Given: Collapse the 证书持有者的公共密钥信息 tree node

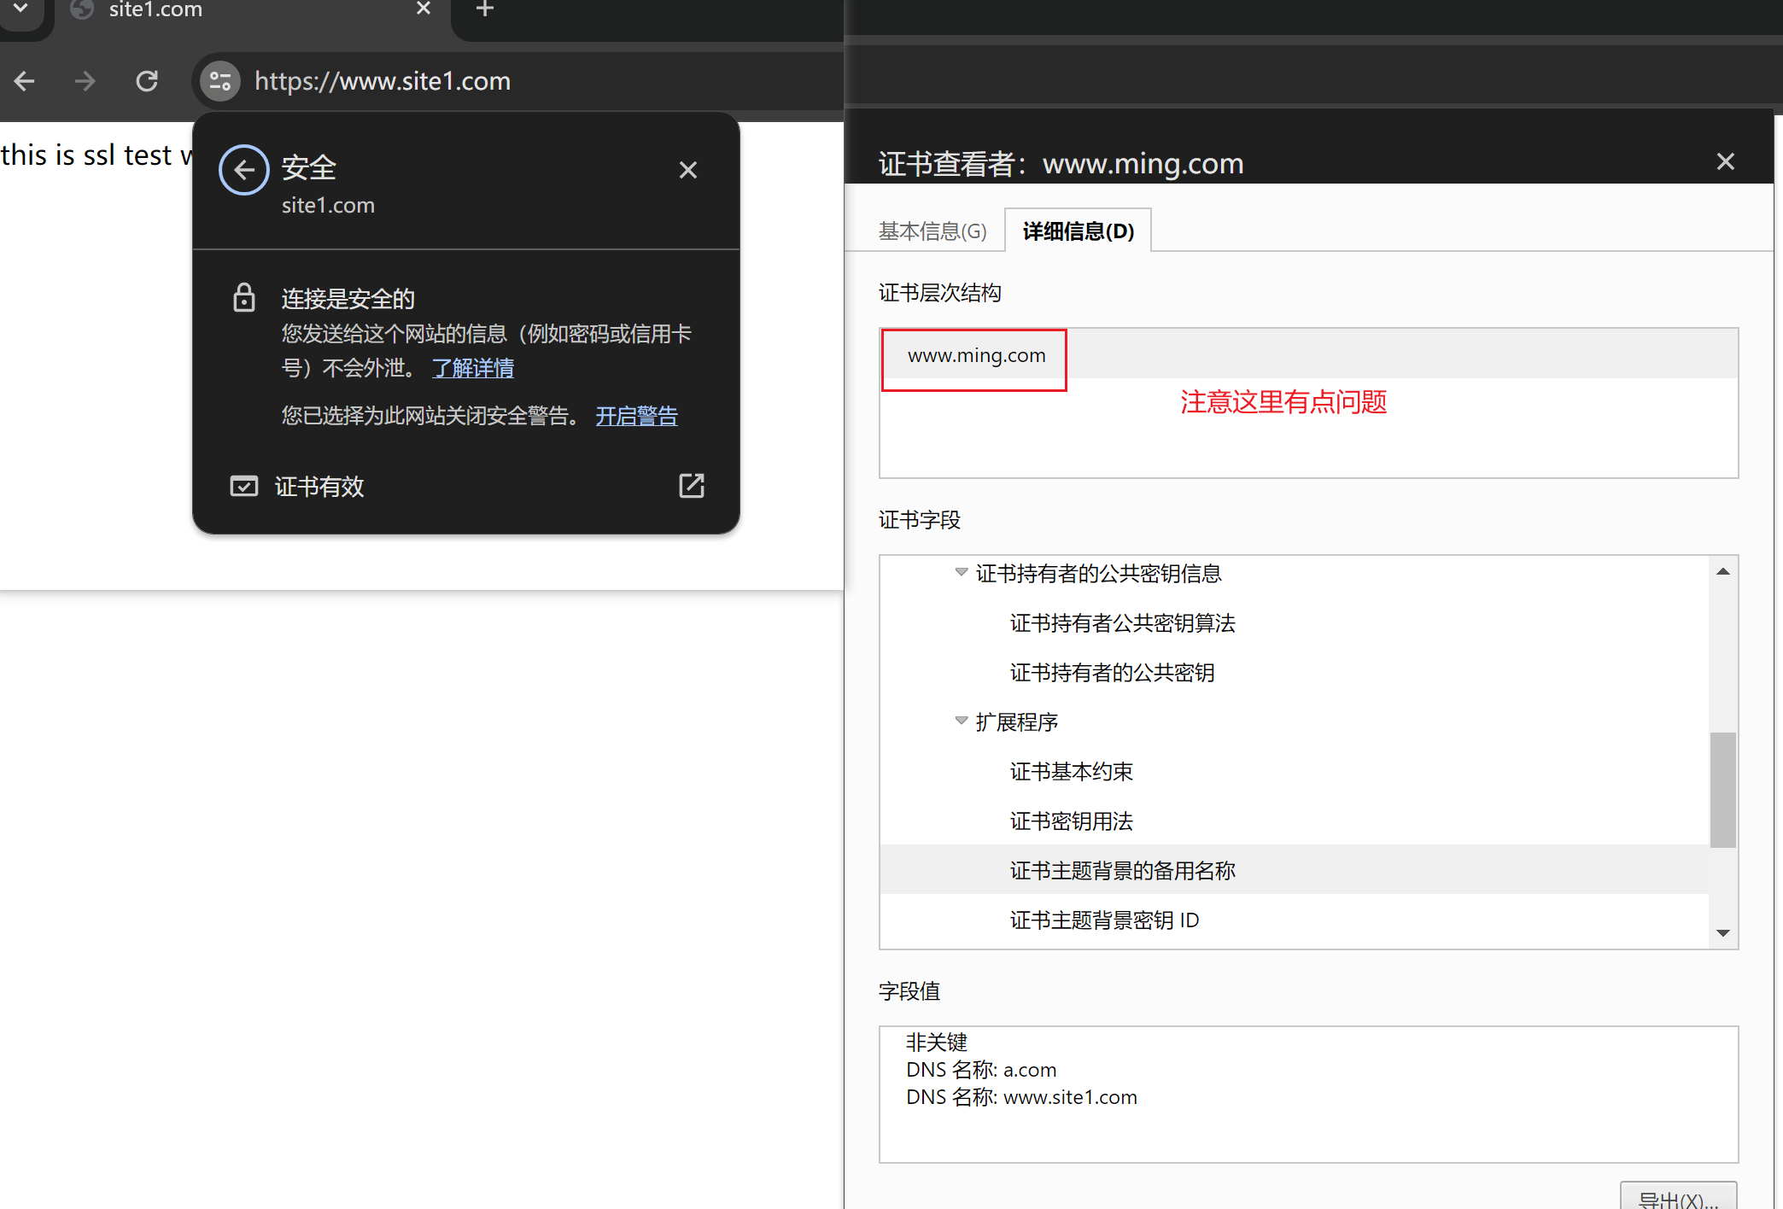Looking at the screenshot, I should pyautogui.click(x=962, y=573).
